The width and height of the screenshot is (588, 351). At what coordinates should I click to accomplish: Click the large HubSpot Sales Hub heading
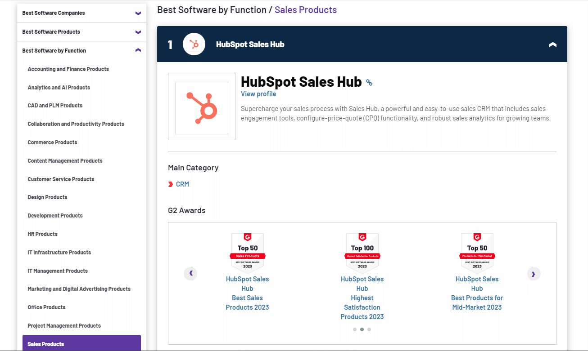(301, 82)
